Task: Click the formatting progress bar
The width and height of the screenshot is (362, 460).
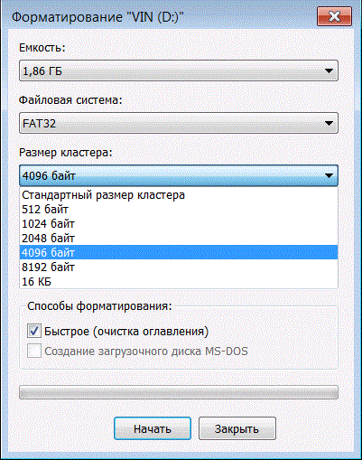Action: pos(179,392)
